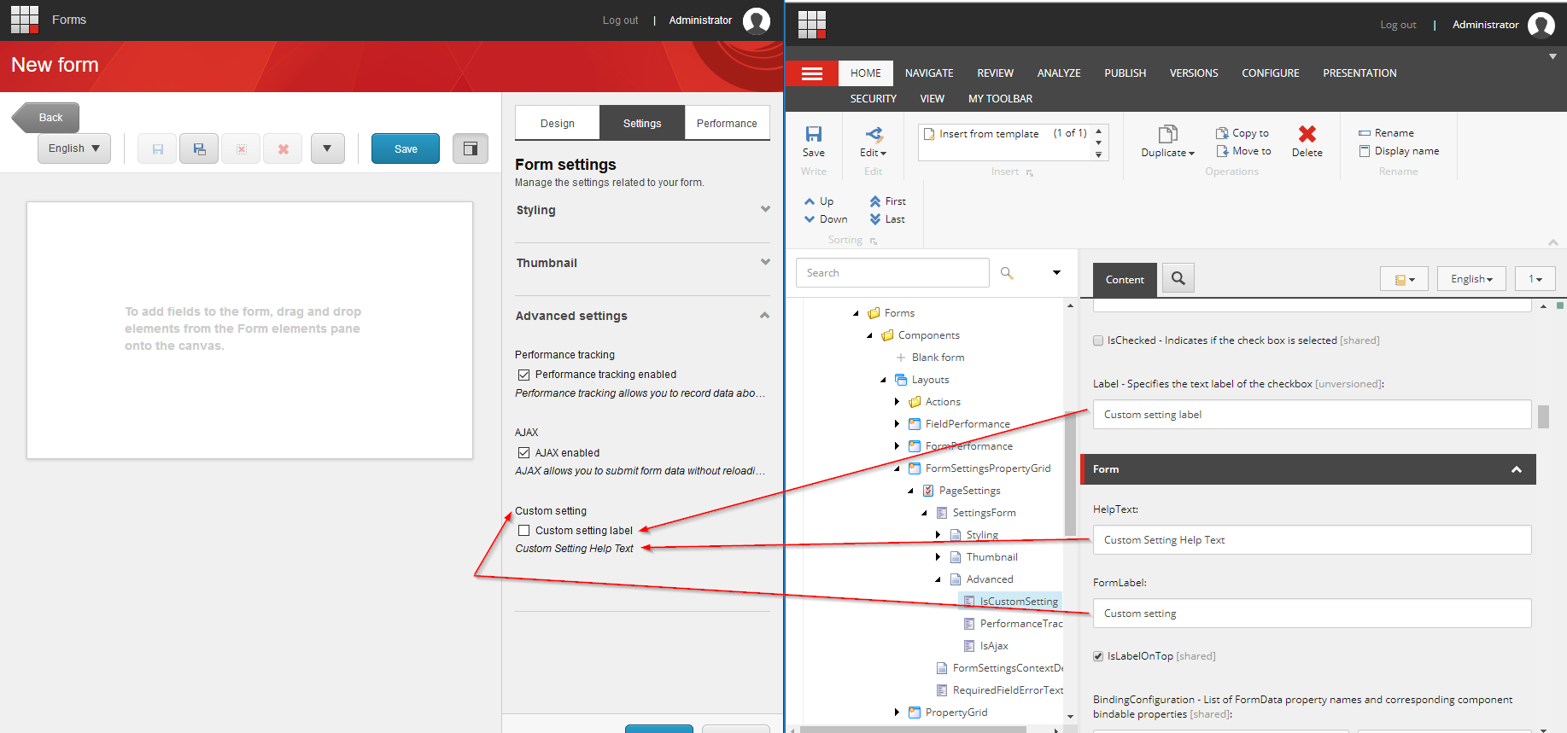
Task: Click the Duplicate icon in Operations group
Action: click(1167, 134)
